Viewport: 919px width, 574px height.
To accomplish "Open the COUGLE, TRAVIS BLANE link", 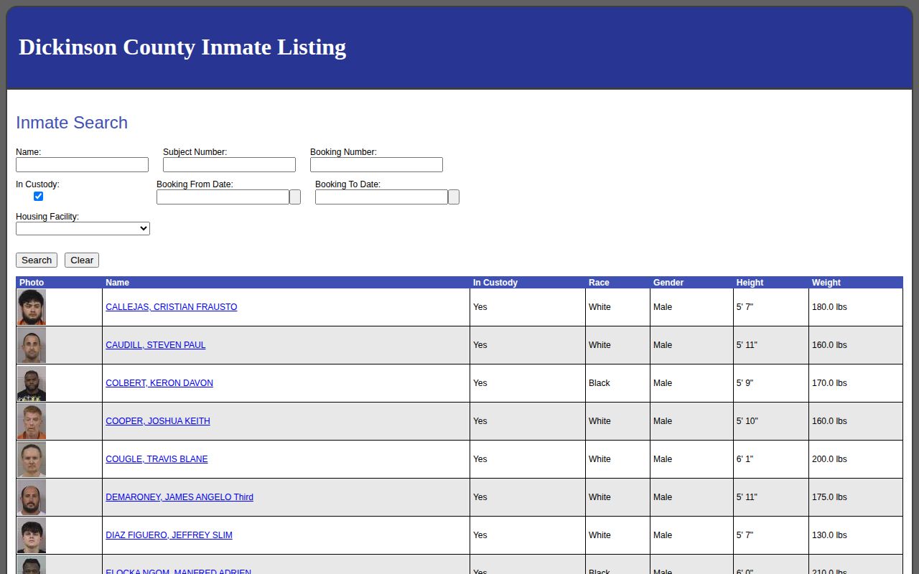I will tap(157, 459).
